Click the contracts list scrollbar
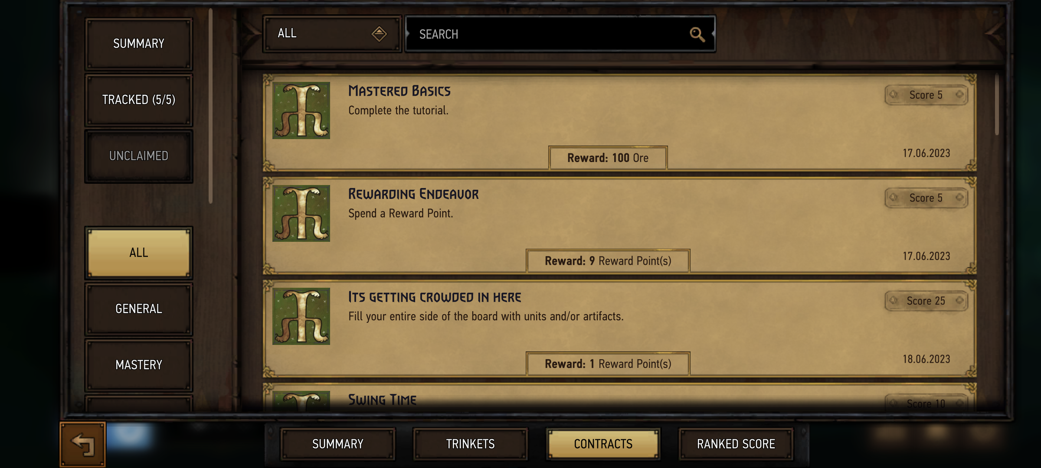Image resolution: width=1041 pixels, height=468 pixels. pyautogui.click(x=997, y=105)
